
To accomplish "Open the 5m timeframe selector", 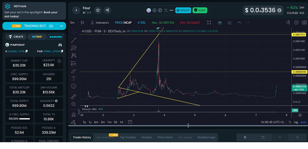I will pos(72,23).
